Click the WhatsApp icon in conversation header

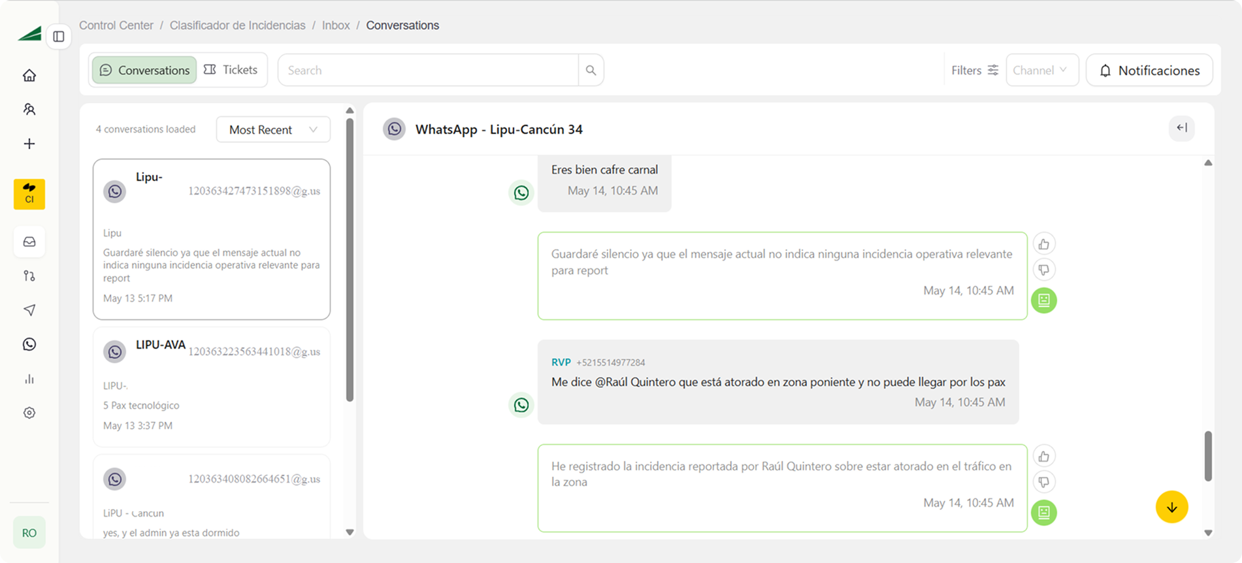pos(395,129)
